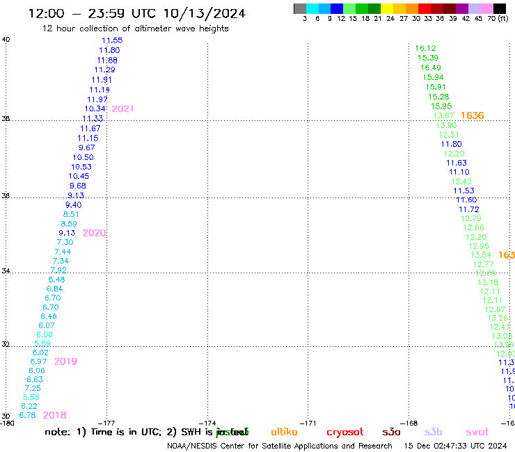This screenshot has height=452, width=515.
Task: Click the wave height value 13.67
Action: click(x=444, y=115)
